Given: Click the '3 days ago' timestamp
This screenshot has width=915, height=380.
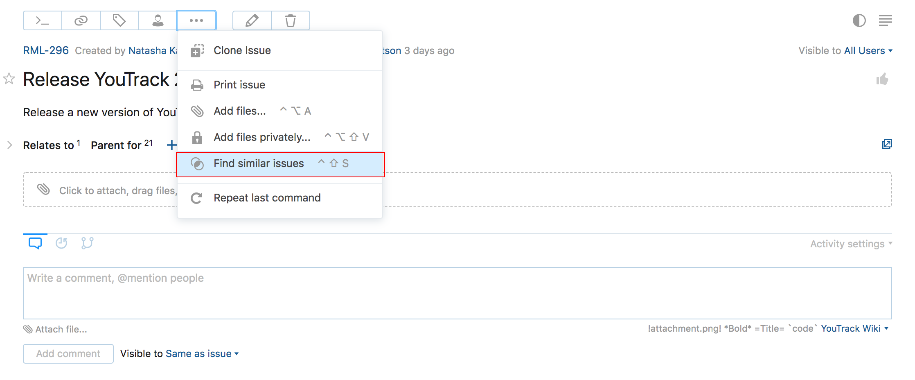Looking at the screenshot, I should click(x=429, y=50).
